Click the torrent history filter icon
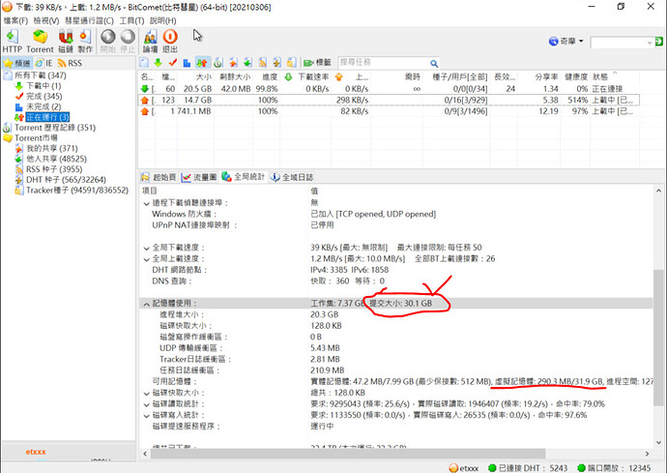667x473 pixels. [x=218, y=63]
